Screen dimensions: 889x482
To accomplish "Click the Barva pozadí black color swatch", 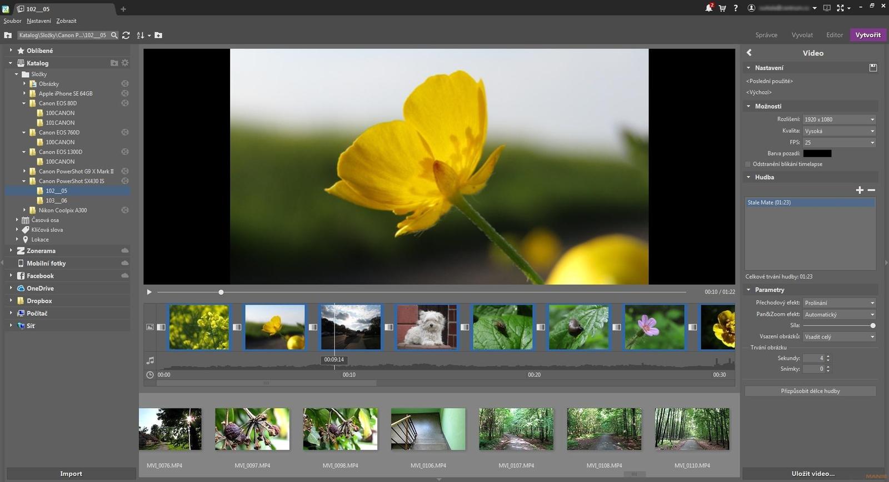I will tap(817, 153).
